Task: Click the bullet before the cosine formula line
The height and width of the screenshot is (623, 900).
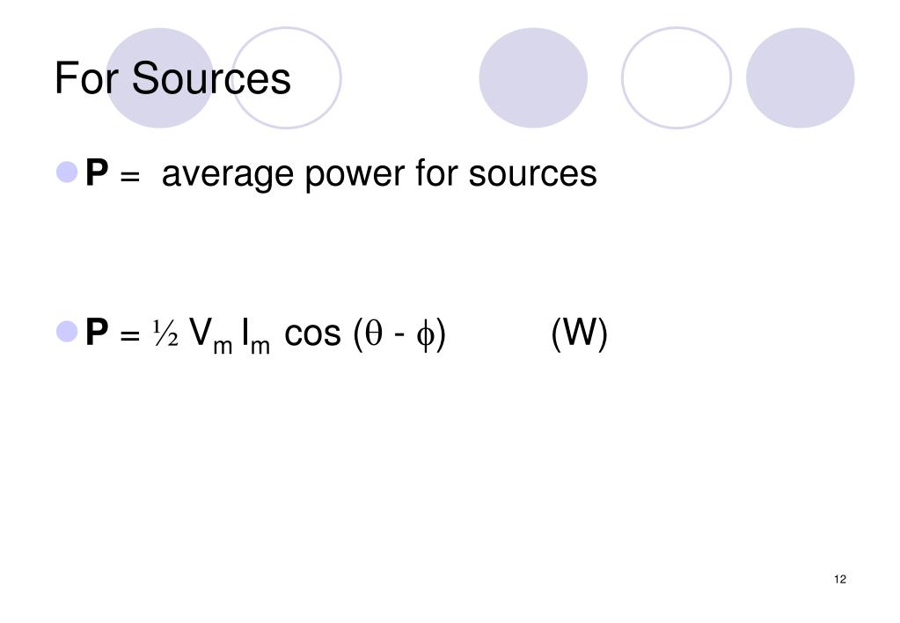Action: point(67,332)
